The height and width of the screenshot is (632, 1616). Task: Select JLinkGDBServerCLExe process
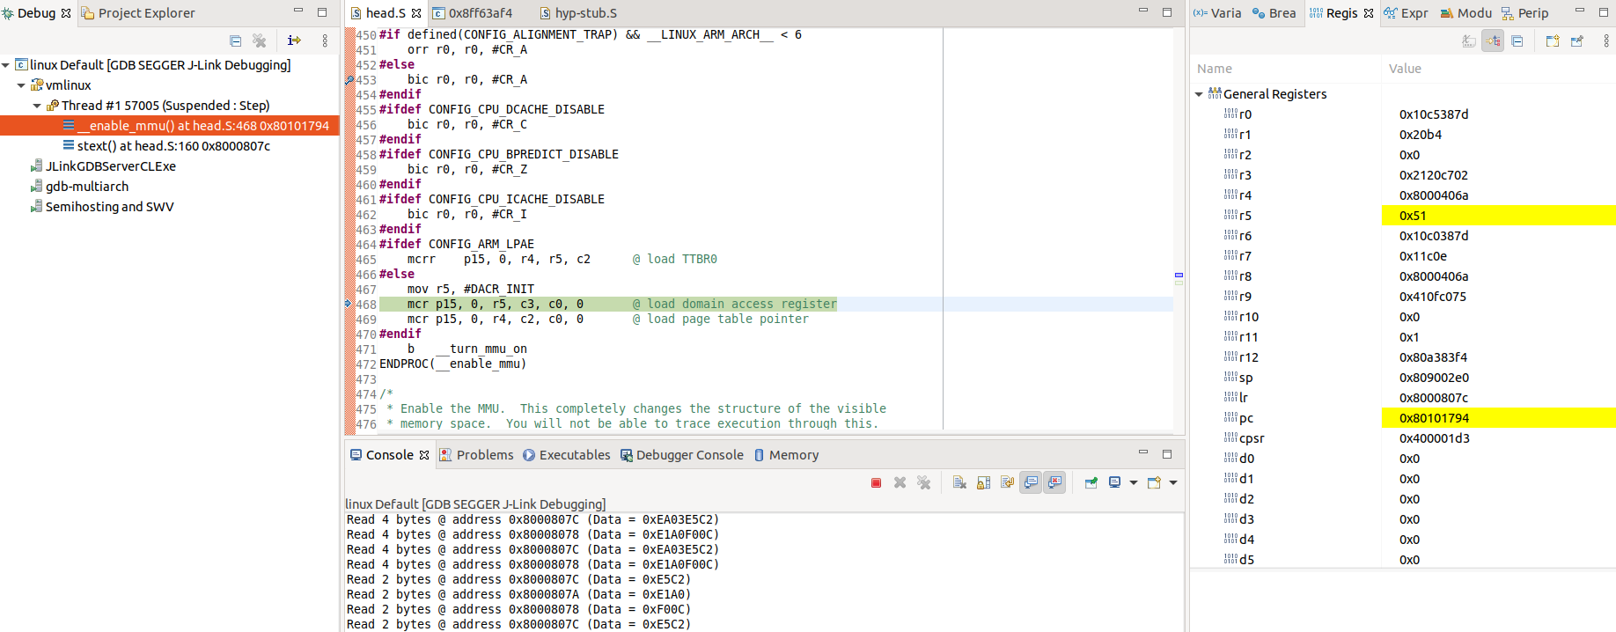(103, 166)
